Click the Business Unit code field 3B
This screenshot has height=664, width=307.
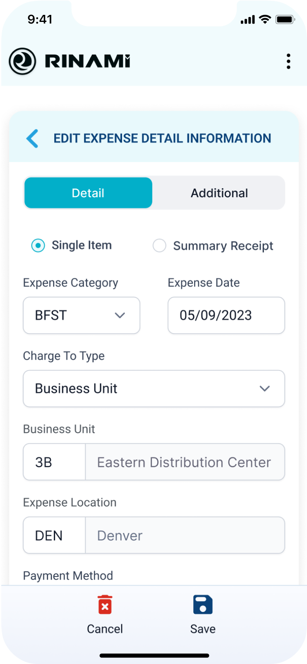pyautogui.click(x=54, y=462)
